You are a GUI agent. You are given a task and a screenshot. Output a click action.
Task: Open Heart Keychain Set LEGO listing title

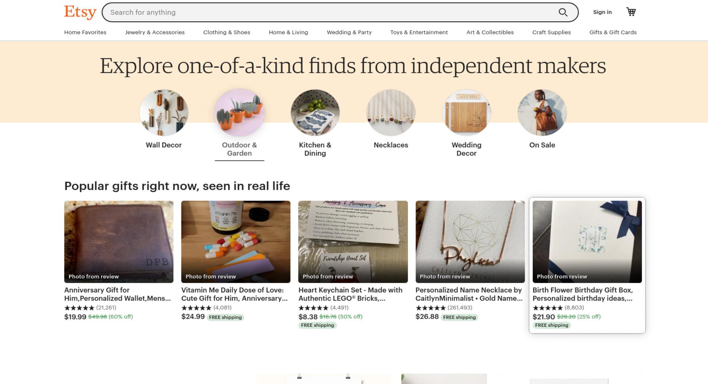tap(350, 294)
